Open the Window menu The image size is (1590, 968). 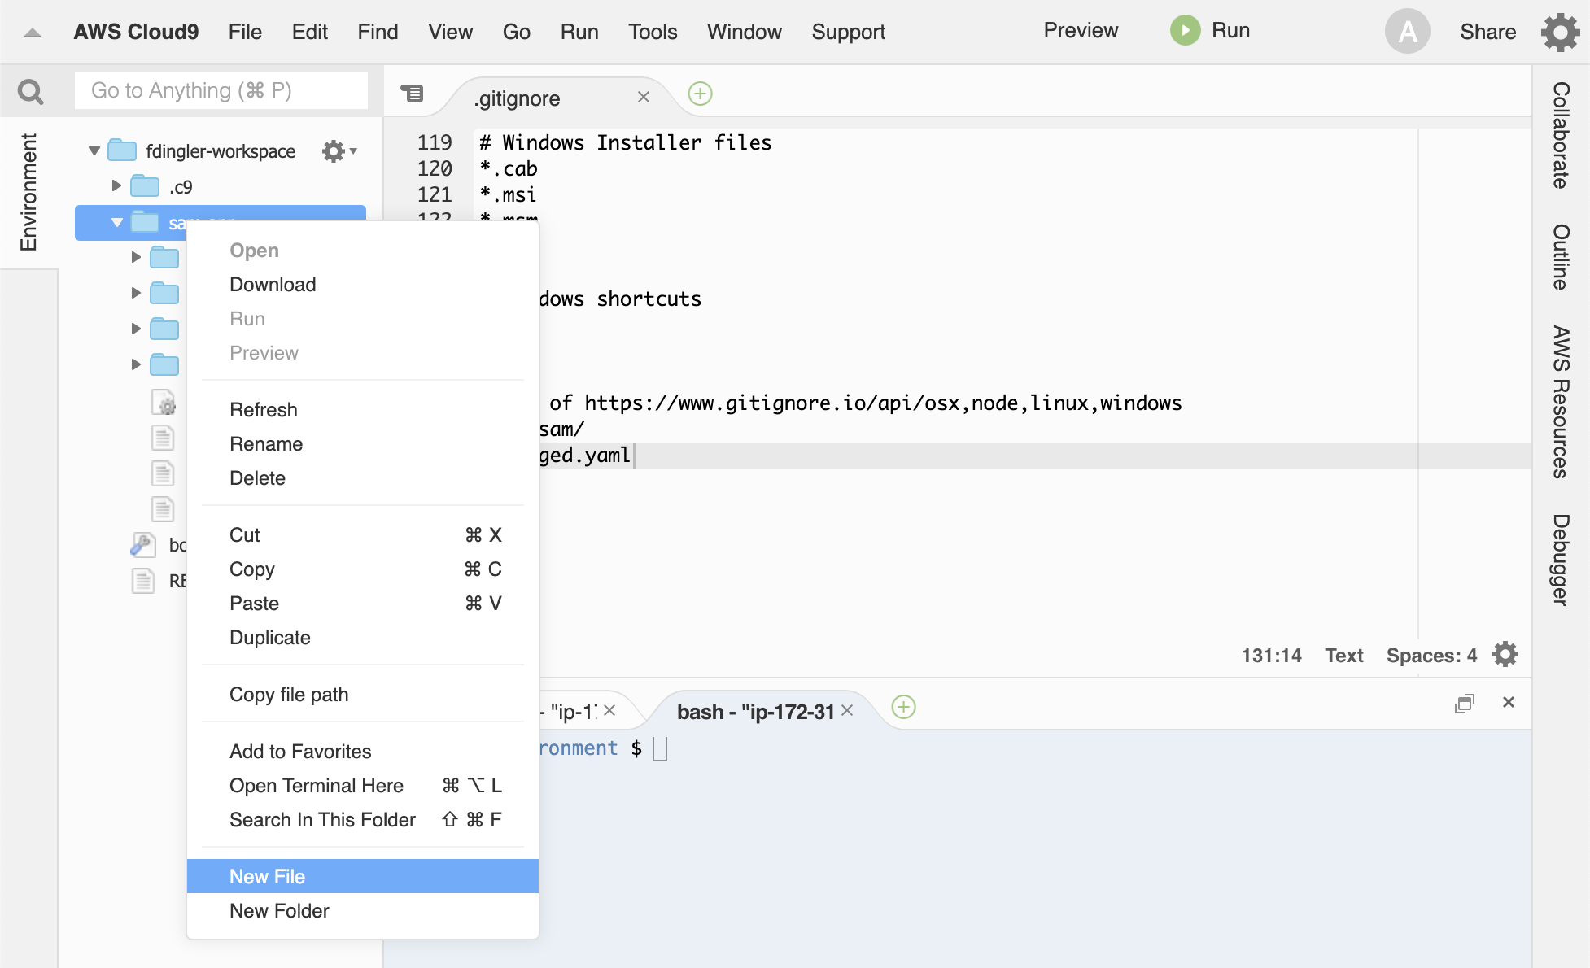tap(744, 32)
